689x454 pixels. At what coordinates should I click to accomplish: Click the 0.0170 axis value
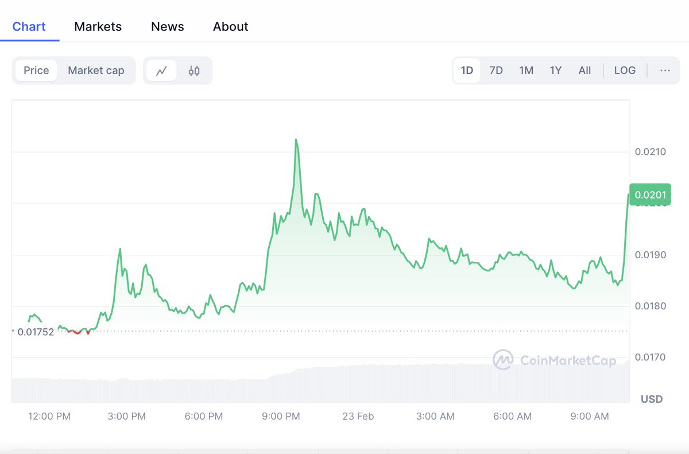tap(650, 358)
